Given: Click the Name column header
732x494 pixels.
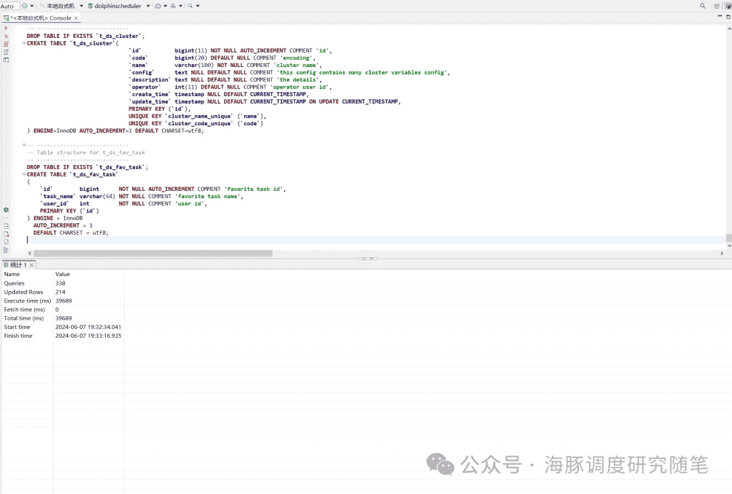Looking at the screenshot, I should 12,274.
